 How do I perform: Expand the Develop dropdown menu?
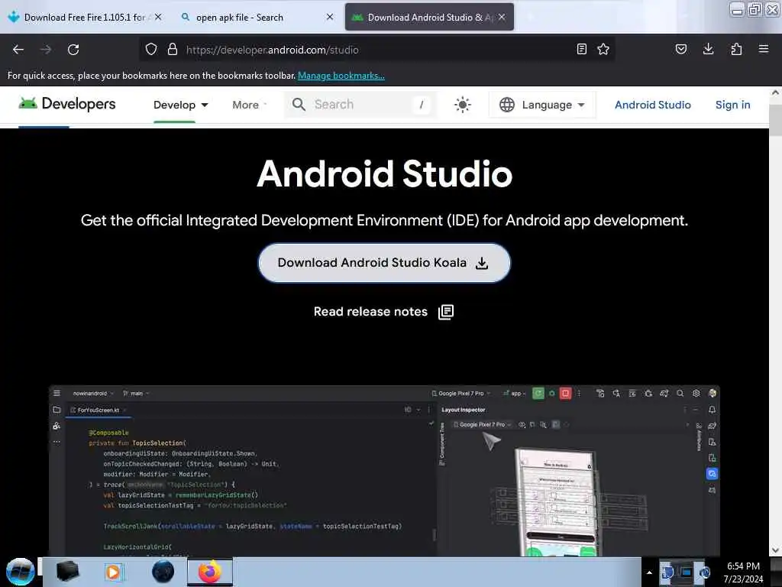[x=180, y=105]
